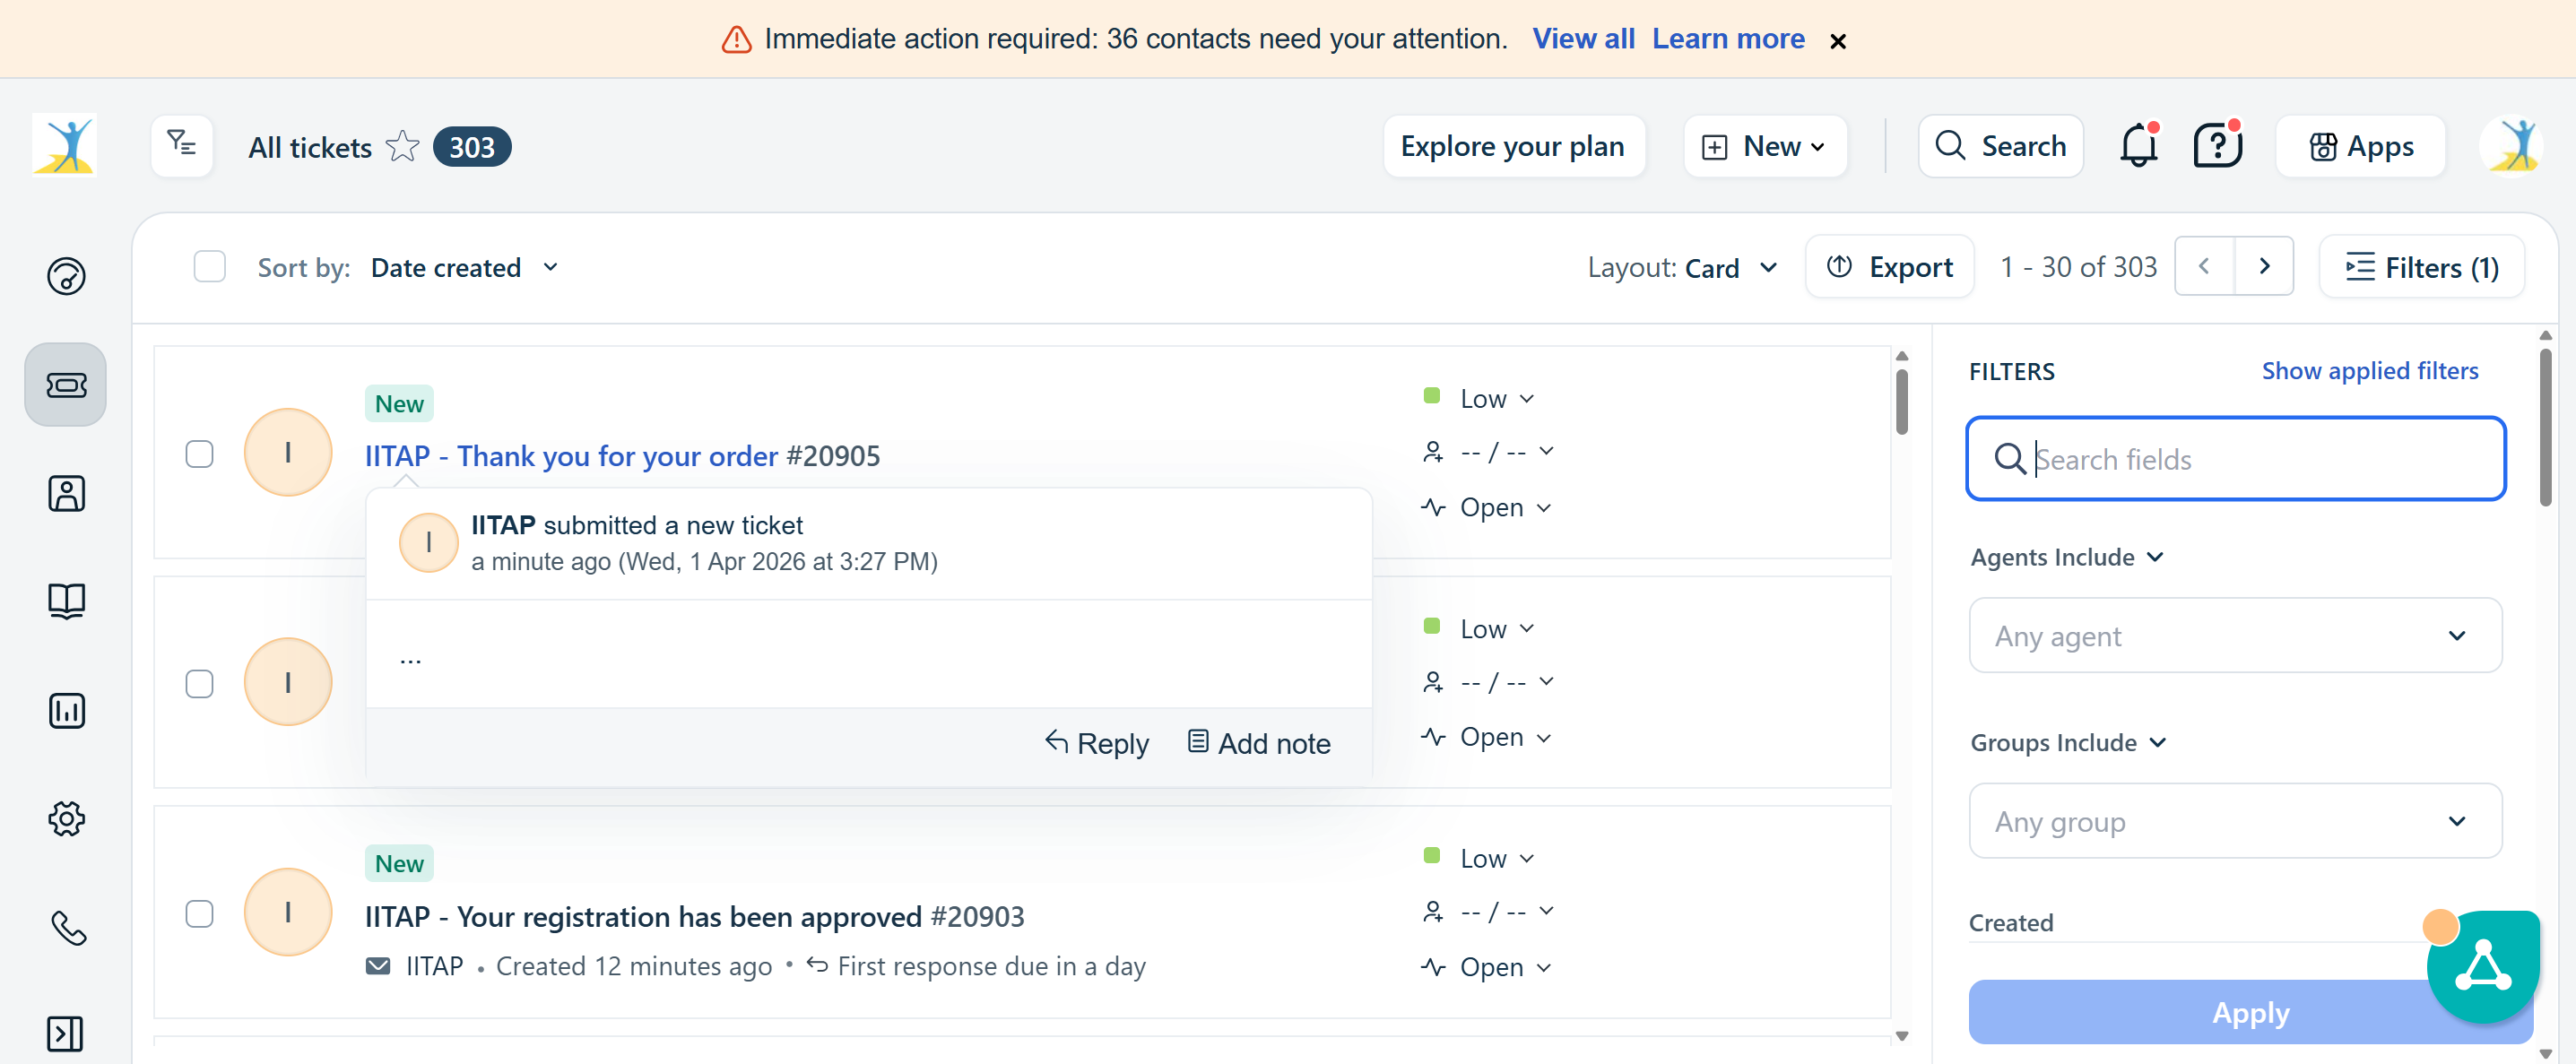This screenshot has width=2576, height=1064.
Task: Select checkbox of the hidden middle ticket
Action: (200, 684)
